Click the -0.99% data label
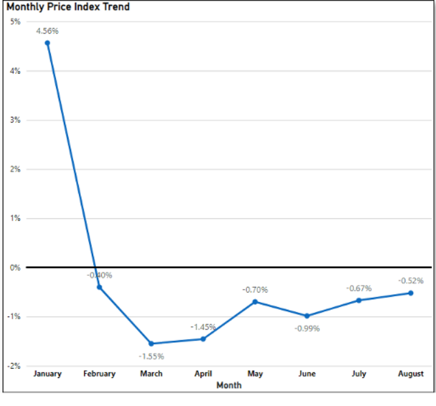Screen dimensions: 436x406 pos(307,329)
